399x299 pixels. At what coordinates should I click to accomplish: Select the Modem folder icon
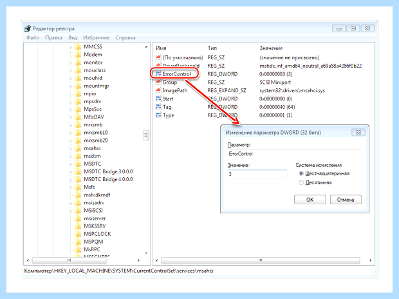[x=79, y=55]
